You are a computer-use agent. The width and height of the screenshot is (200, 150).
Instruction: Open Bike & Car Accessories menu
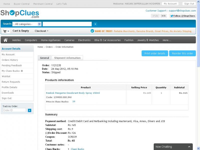107,40
